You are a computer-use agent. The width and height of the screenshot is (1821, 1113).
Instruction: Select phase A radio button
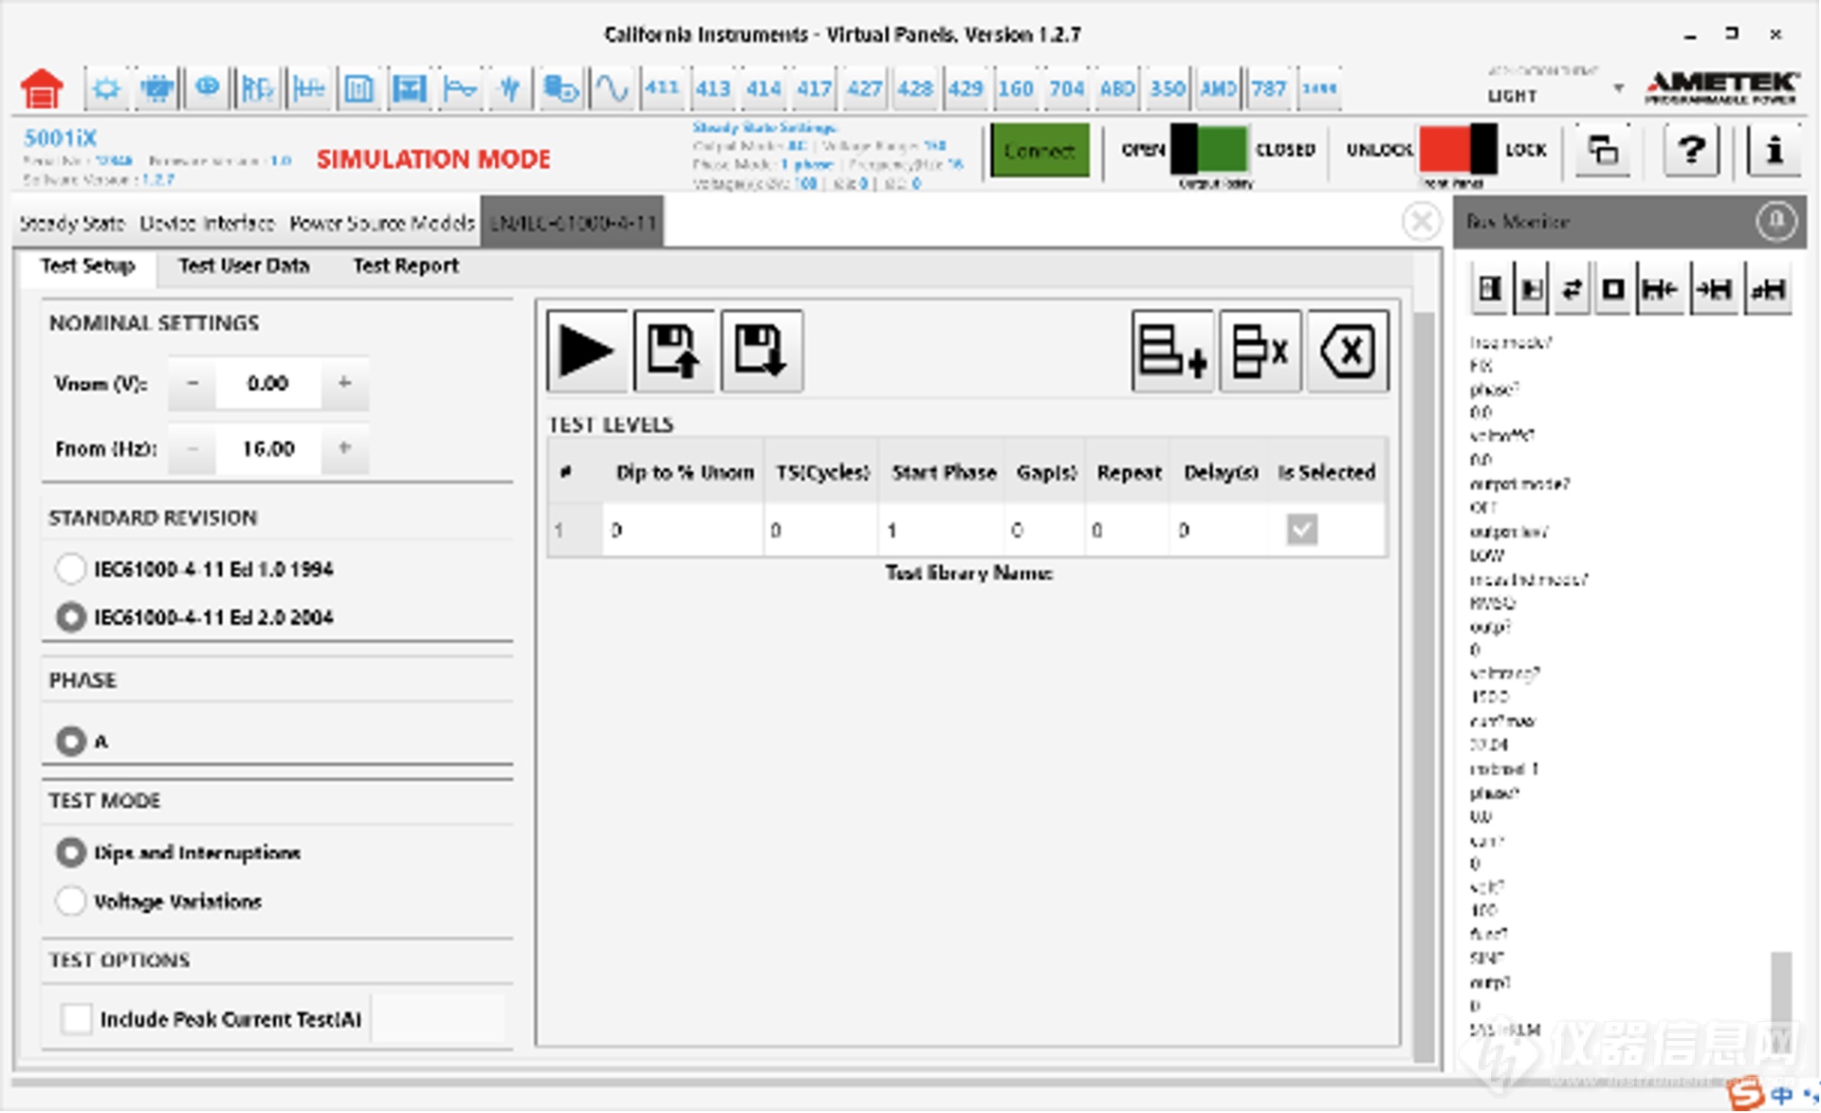71,741
